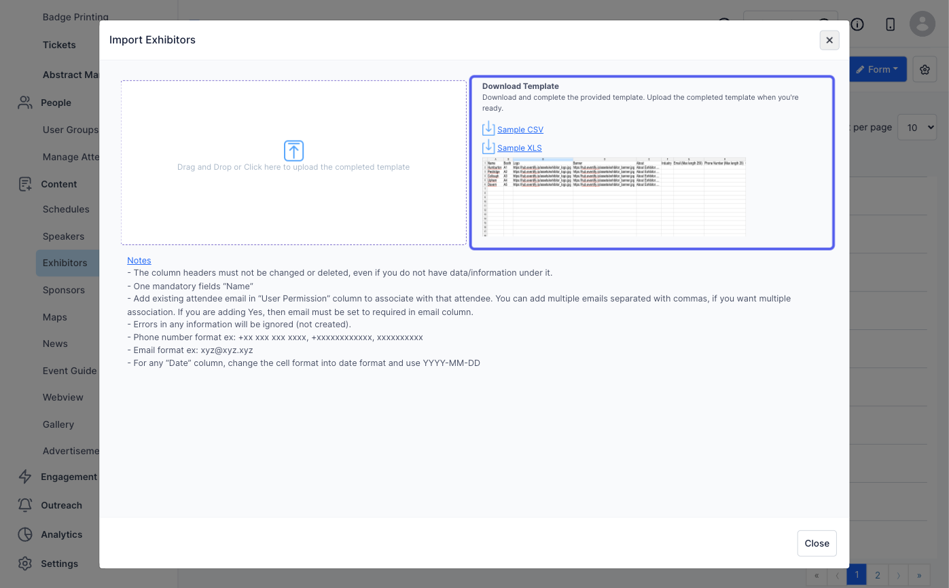The width and height of the screenshot is (949, 588).
Task: Click the Sample XLS download icon
Action: [x=488, y=147]
